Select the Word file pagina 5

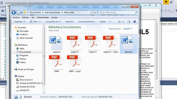pos(56,44)
